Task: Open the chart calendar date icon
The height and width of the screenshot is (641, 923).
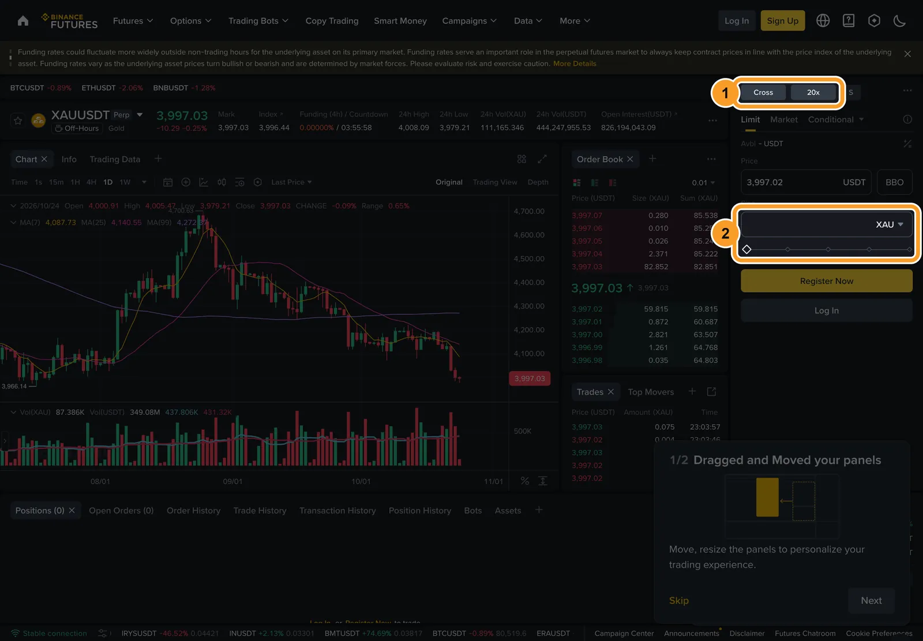Action: (x=168, y=182)
